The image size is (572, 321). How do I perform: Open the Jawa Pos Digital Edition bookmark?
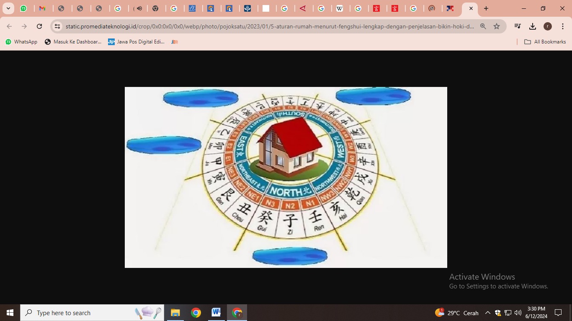click(136, 42)
